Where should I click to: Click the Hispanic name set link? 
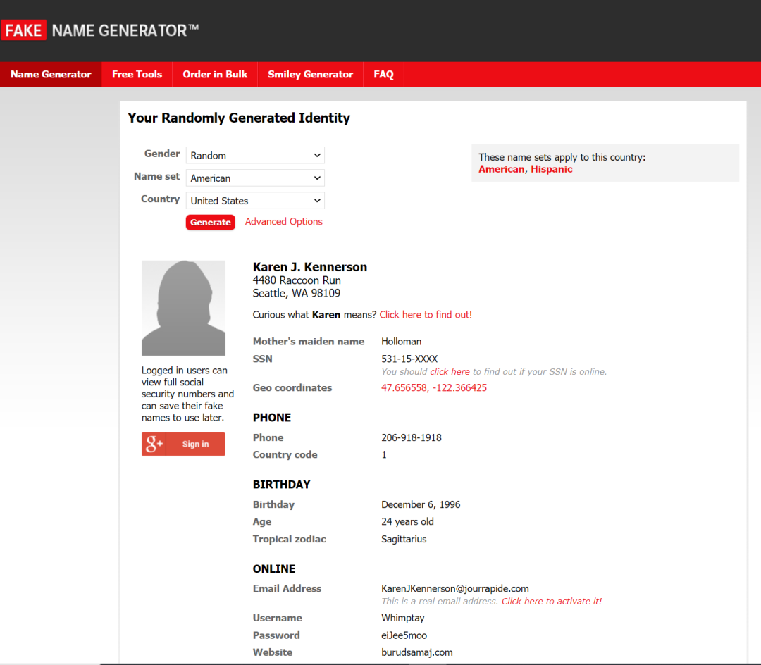tap(552, 169)
